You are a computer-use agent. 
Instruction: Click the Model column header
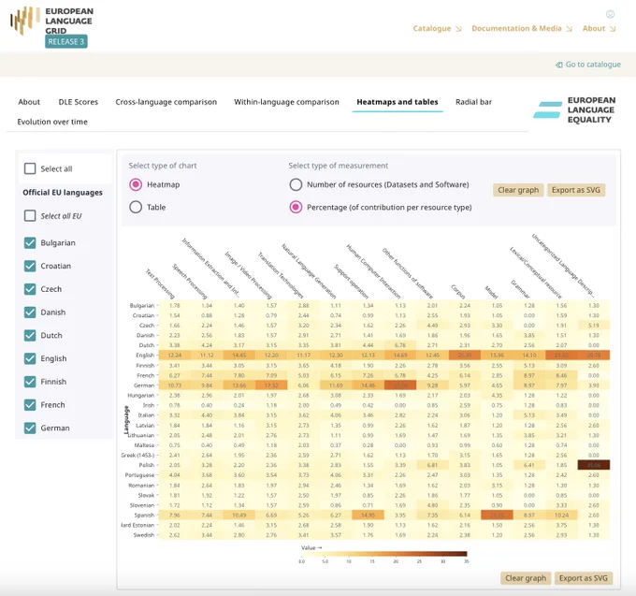click(x=491, y=292)
